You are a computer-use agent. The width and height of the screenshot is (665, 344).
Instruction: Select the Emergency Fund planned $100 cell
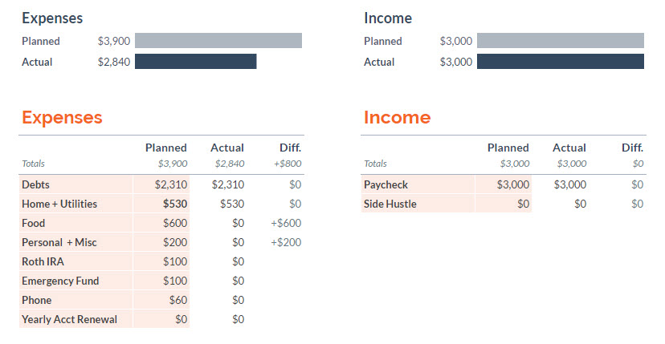[174, 281]
